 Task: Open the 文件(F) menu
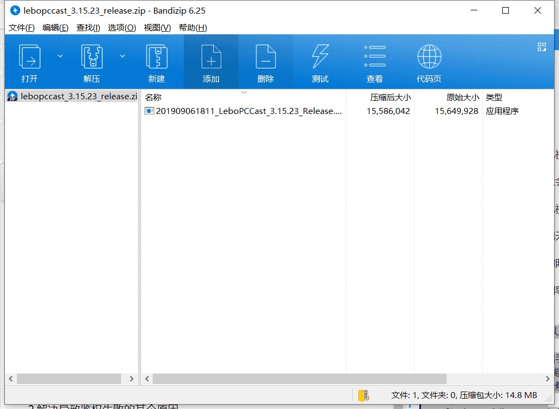coord(22,28)
